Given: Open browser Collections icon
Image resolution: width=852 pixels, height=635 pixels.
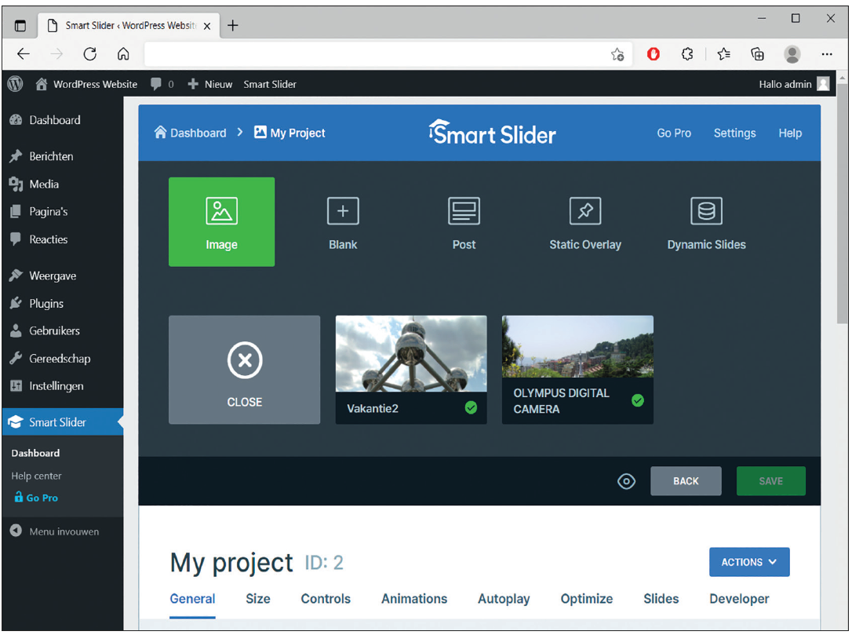Looking at the screenshot, I should click(757, 54).
